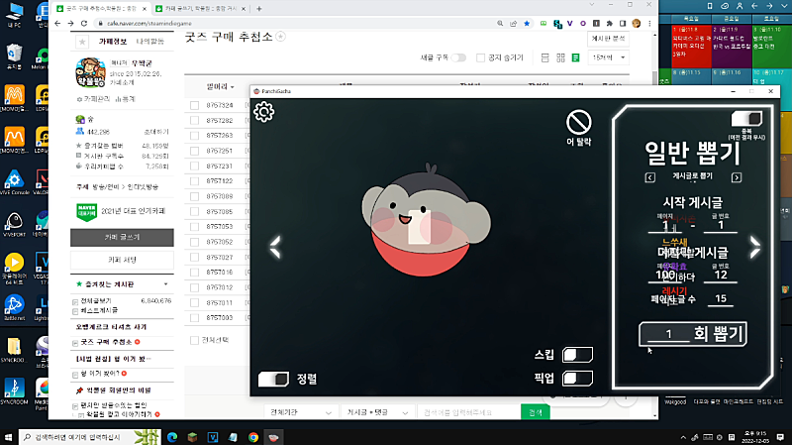
Task: Open Google Chrome from taskbar
Action: pos(253,437)
